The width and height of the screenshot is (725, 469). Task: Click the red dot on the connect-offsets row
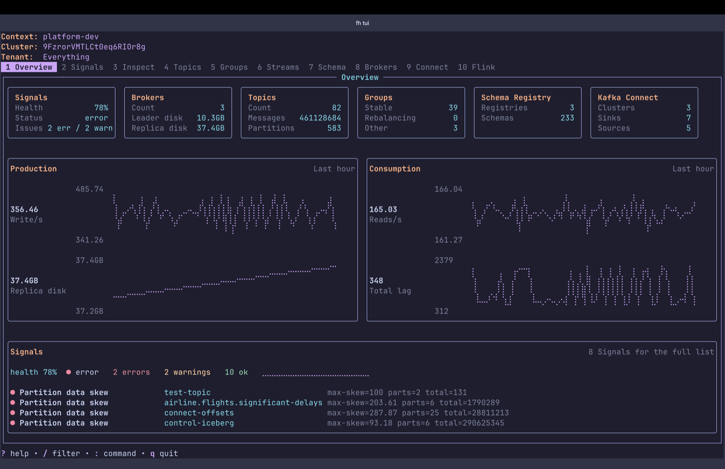point(13,413)
